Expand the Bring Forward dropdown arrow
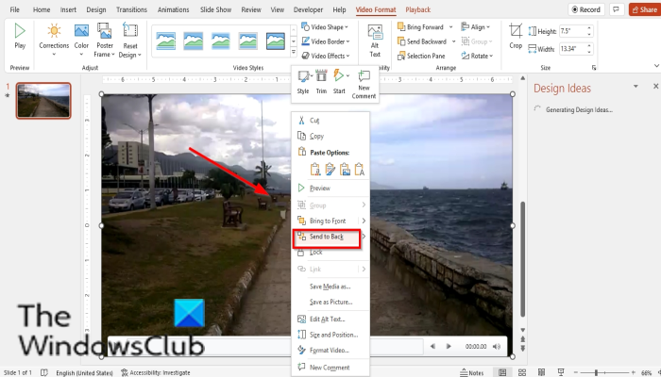 tap(450, 27)
